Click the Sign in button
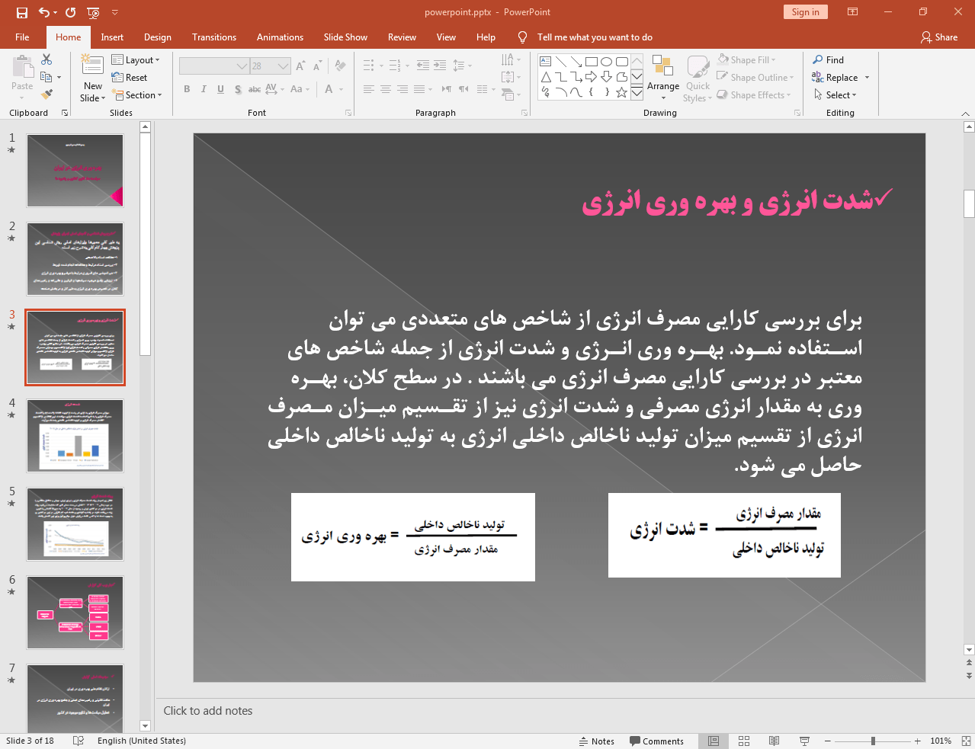 tap(805, 11)
